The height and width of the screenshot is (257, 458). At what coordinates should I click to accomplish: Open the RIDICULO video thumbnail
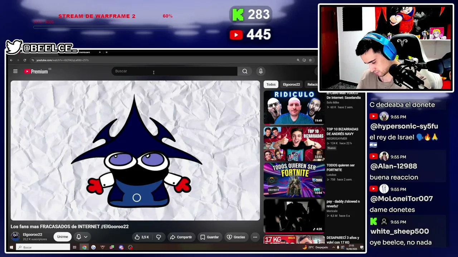click(x=294, y=107)
